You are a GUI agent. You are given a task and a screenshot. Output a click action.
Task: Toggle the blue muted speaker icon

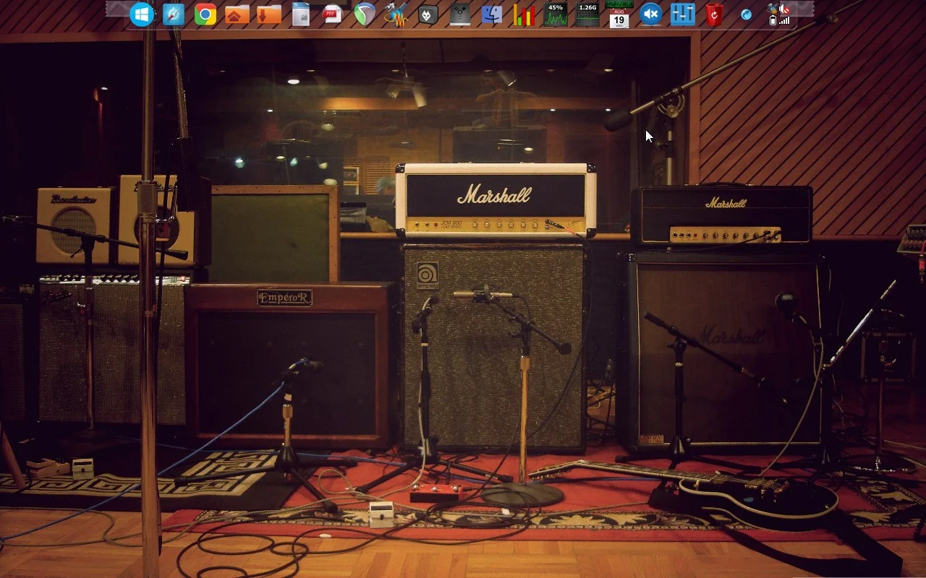click(651, 14)
